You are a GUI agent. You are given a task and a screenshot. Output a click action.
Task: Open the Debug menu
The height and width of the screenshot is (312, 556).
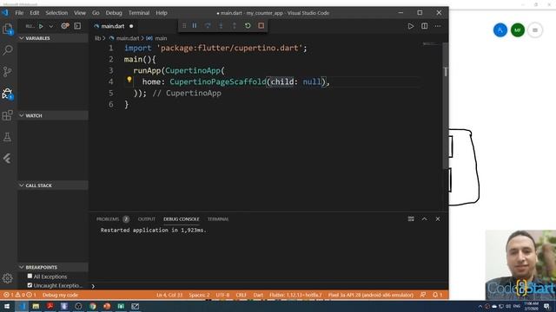tap(114, 13)
